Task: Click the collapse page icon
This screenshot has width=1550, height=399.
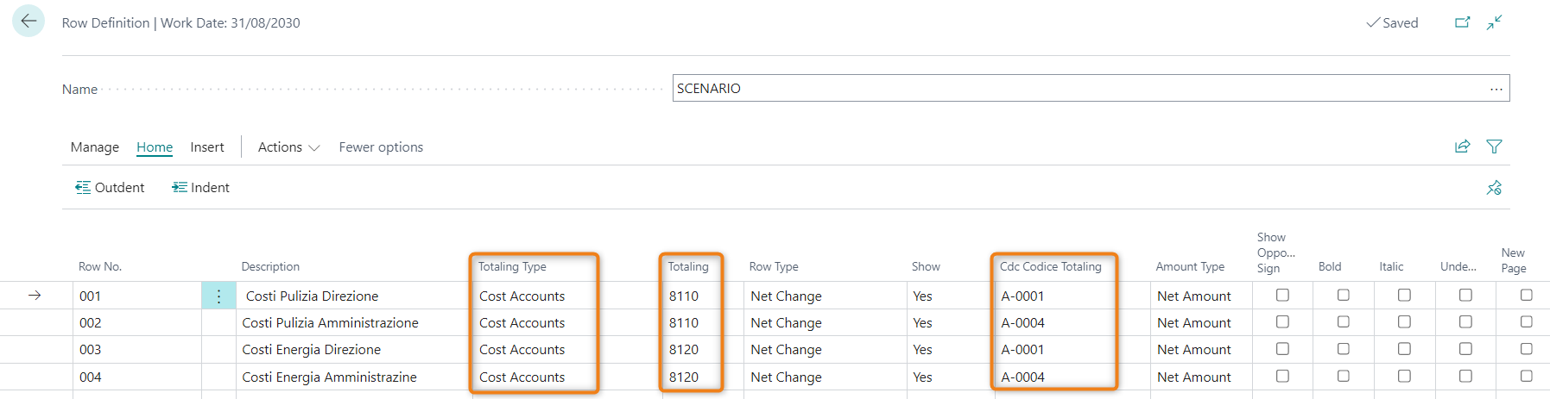Action: pyautogui.click(x=1495, y=22)
